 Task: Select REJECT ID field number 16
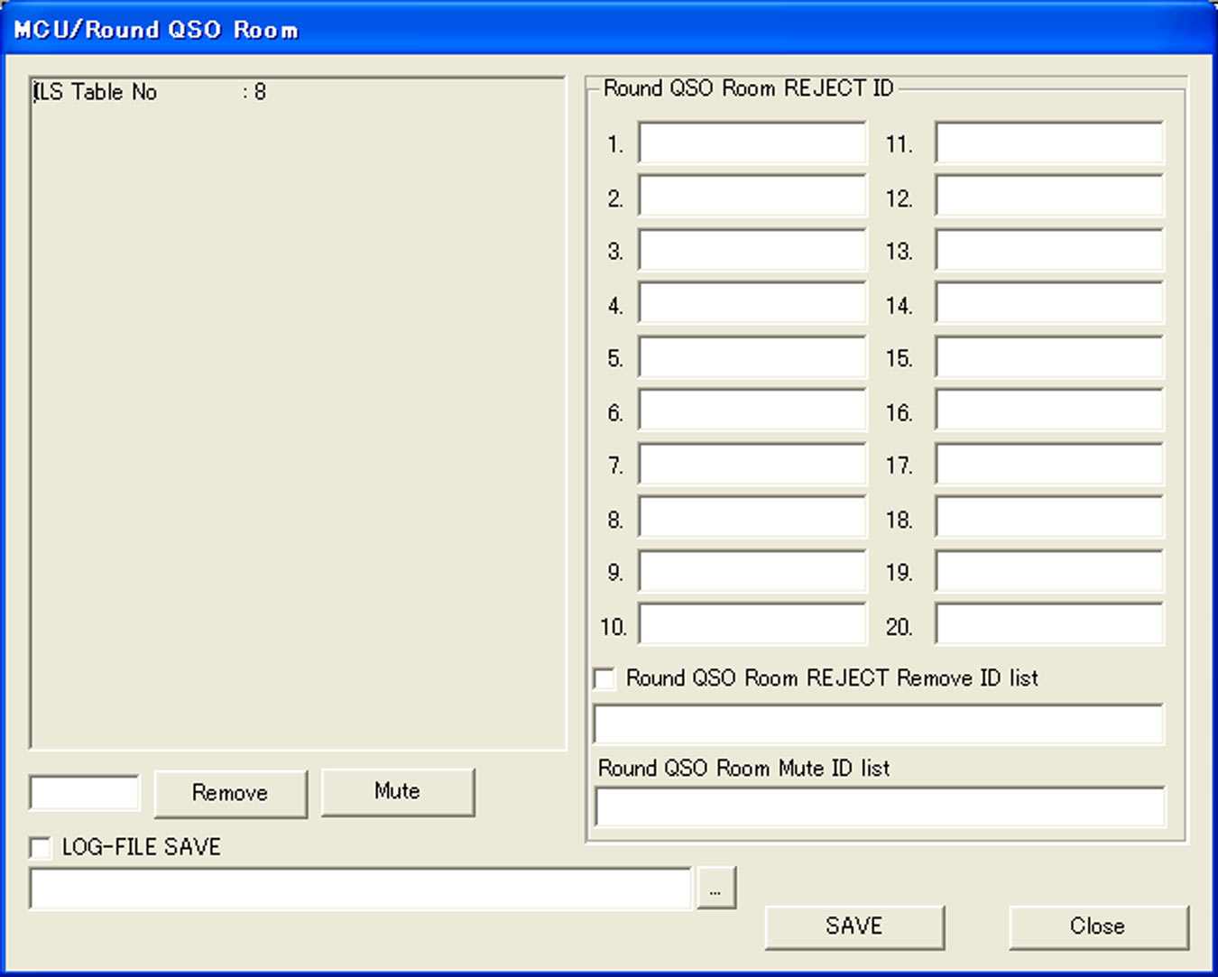1048,411
